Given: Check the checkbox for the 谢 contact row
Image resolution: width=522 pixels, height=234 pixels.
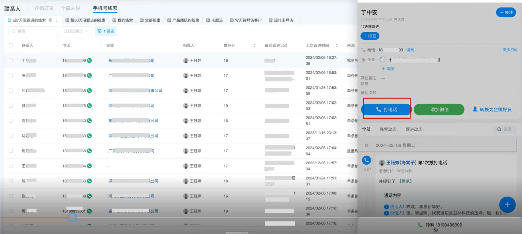Looking at the screenshot, I should pyautogui.click(x=11, y=151).
